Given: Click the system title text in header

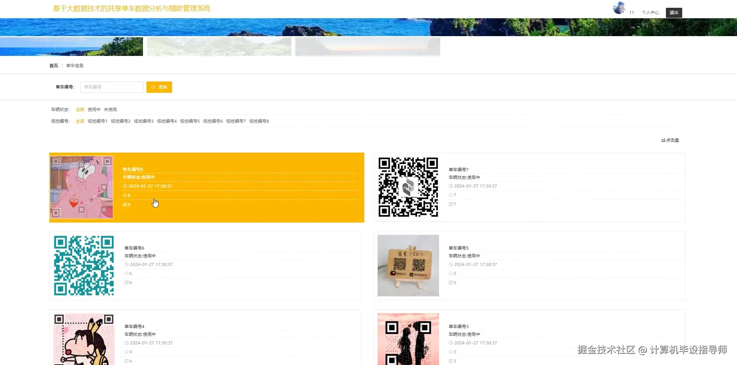Looking at the screenshot, I should tap(132, 9).
